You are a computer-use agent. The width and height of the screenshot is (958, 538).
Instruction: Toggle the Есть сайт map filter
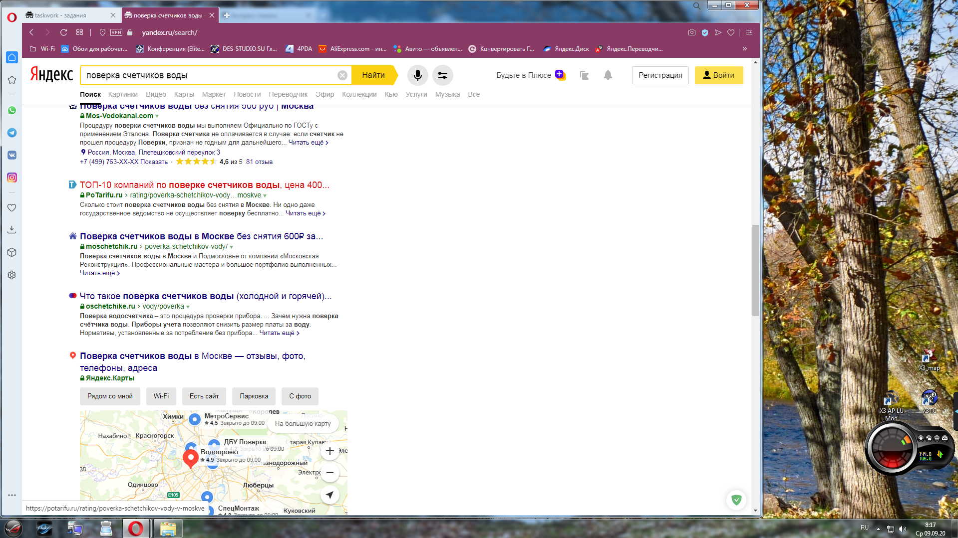coord(204,396)
